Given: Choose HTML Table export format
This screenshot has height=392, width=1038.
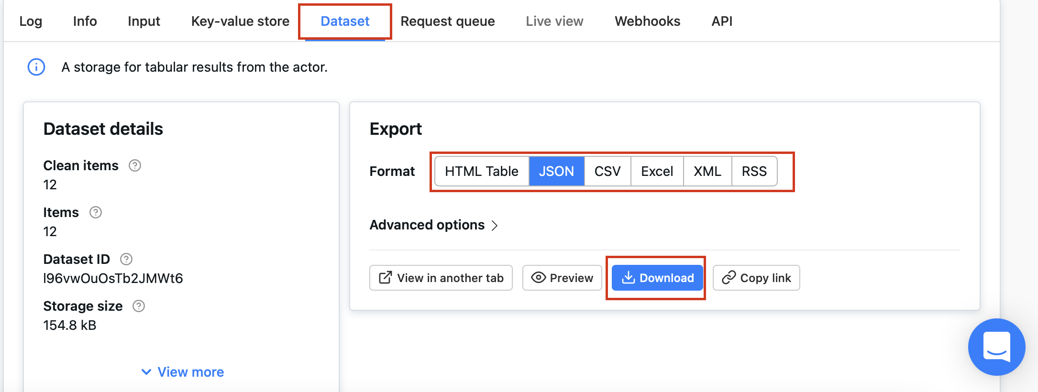Looking at the screenshot, I should tap(482, 171).
